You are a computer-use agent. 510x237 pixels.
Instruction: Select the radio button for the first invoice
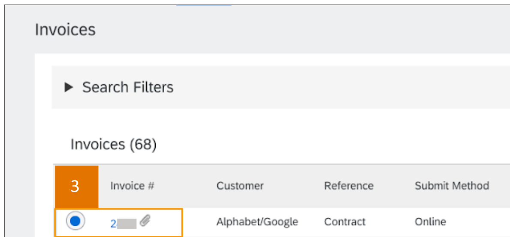[75, 221]
